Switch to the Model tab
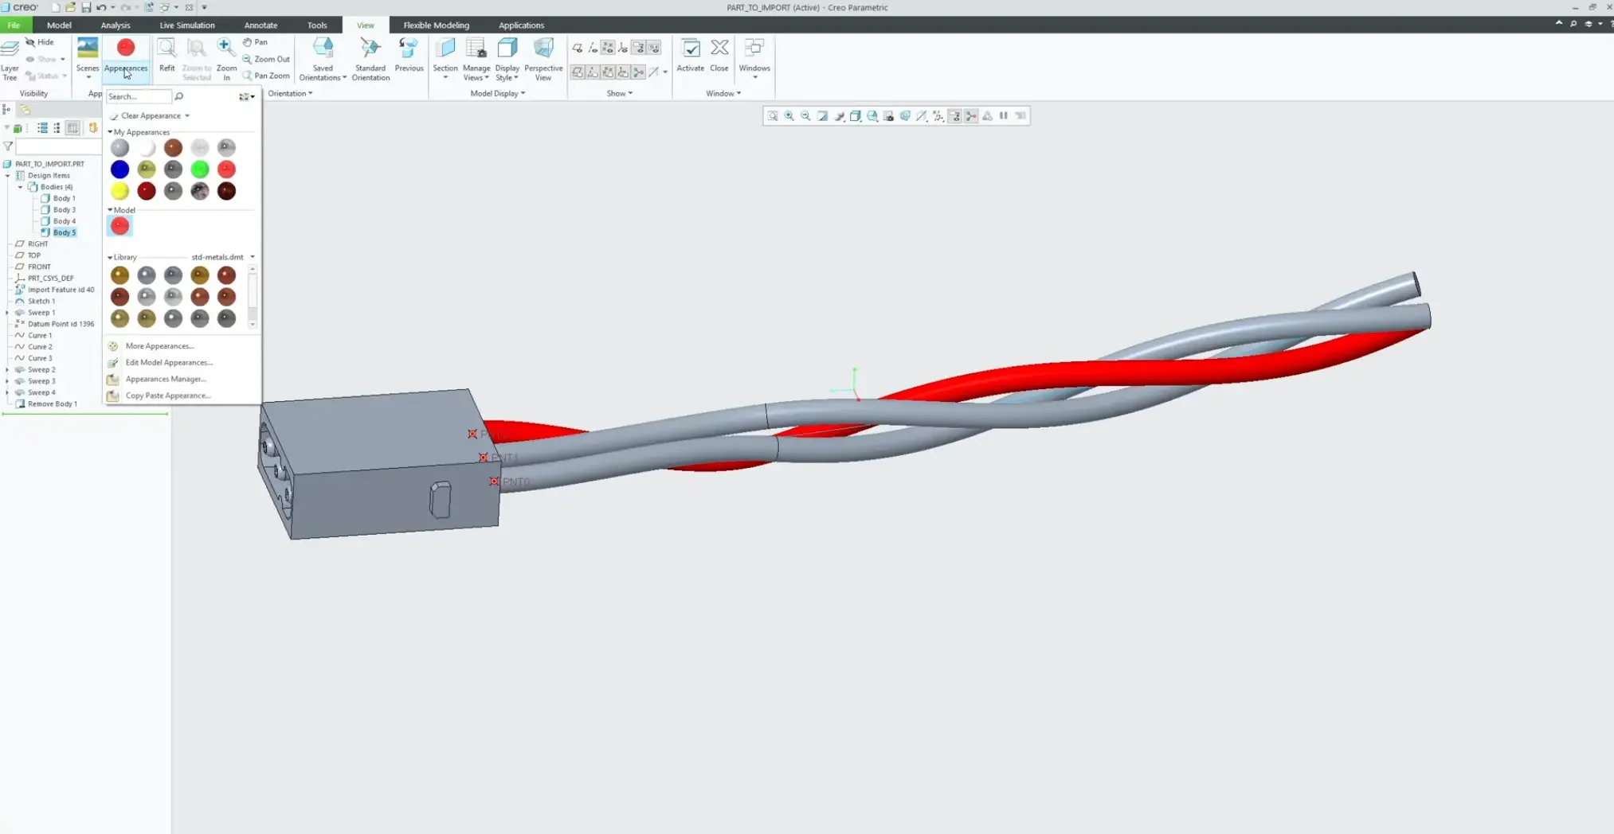The height and width of the screenshot is (834, 1614). [59, 25]
